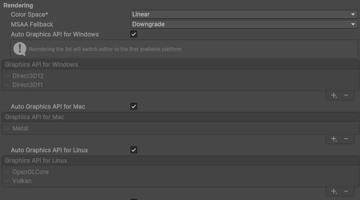Add a Graphics API for Linux with plus icon
This screenshot has height=200, width=360.
(334, 191)
